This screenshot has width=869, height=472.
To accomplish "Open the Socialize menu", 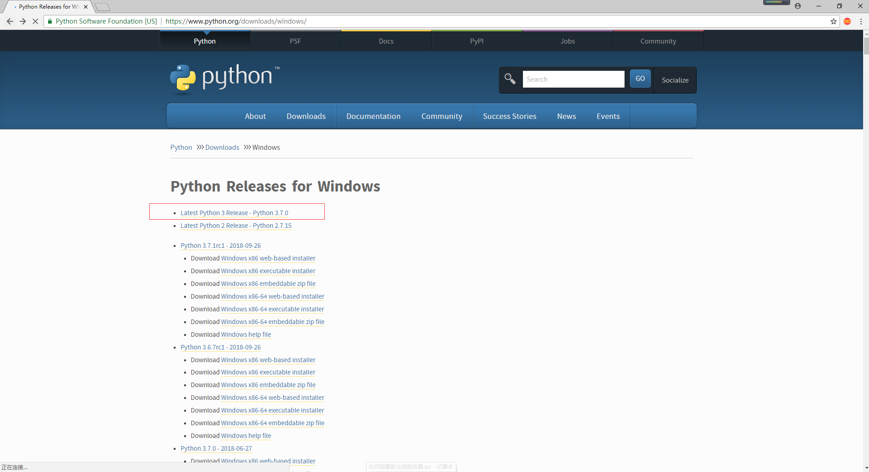I will (x=675, y=80).
